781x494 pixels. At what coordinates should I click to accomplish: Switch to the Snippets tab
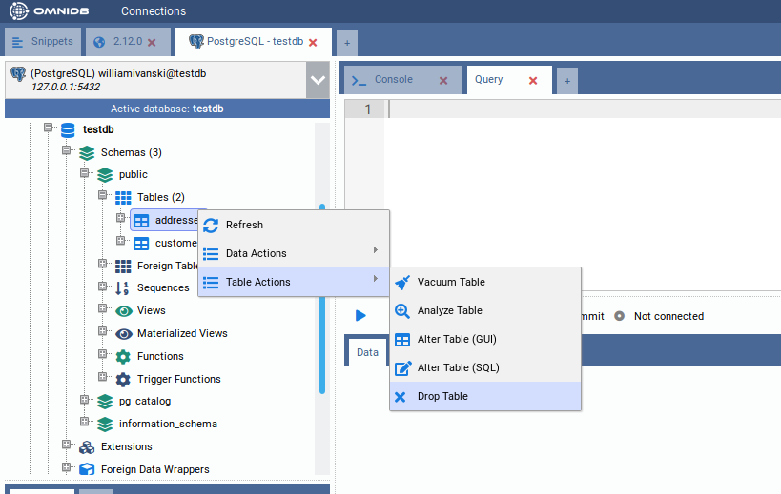[42, 42]
